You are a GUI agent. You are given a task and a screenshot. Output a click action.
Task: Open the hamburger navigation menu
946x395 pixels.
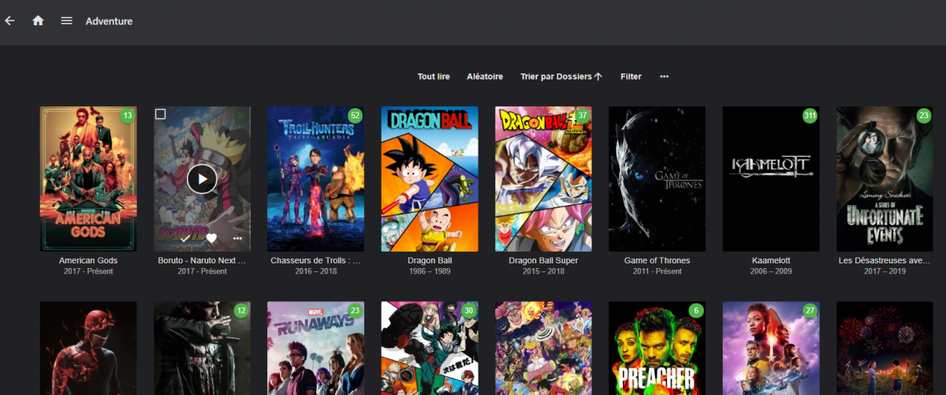click(x=66, y=20)
